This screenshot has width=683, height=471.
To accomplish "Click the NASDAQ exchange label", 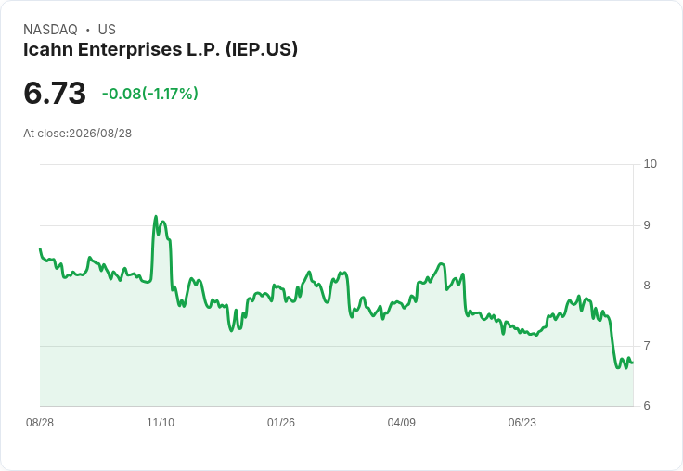I will pyautogui.click(x=50, y=29).
